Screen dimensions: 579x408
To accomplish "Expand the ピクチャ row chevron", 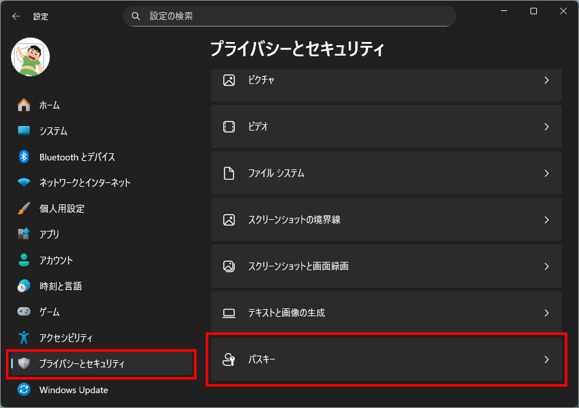I will pyautogui.click(x=547, y=80).
